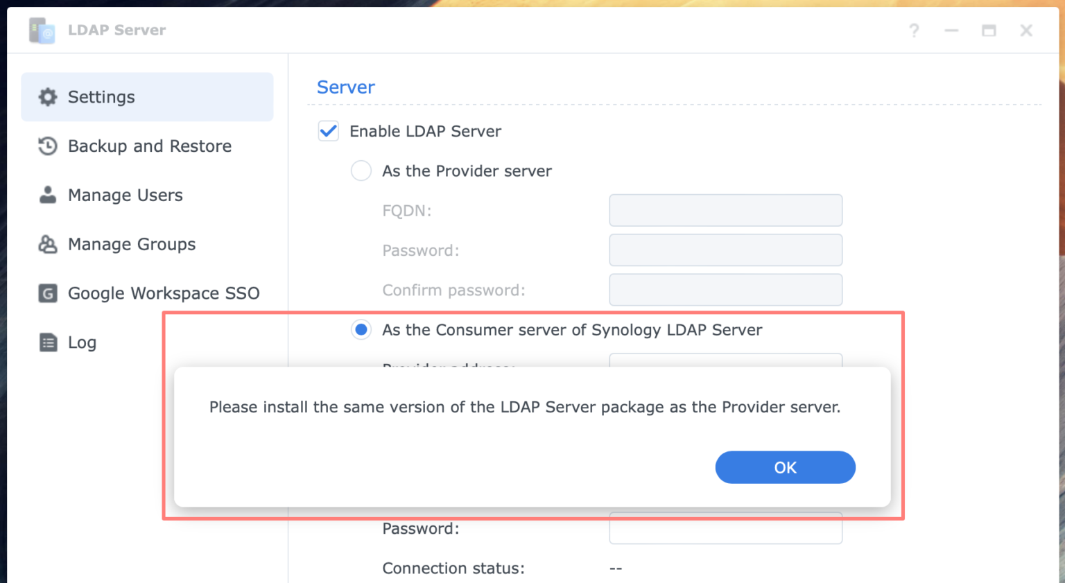Open the Log section from sidebar
Screen dimensions: 1065x583
point(82,342)
